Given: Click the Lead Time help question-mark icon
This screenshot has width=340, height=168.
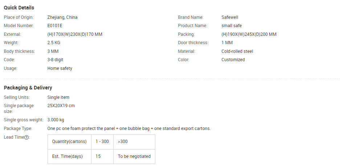Looking at the screenshot, I should click(x=26, y=138).
